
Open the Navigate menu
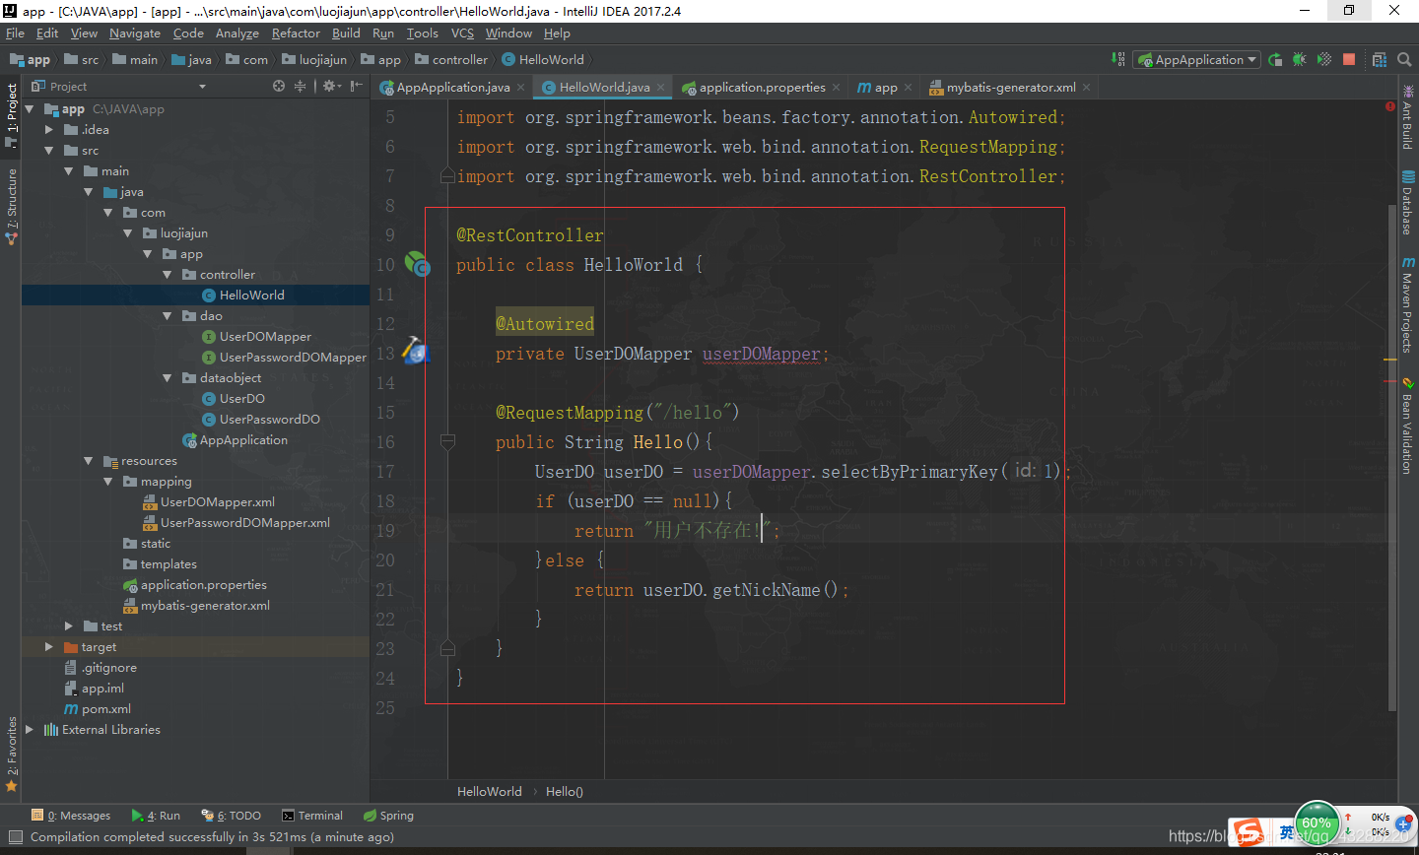pyautogui.click(x=135, y=33)
